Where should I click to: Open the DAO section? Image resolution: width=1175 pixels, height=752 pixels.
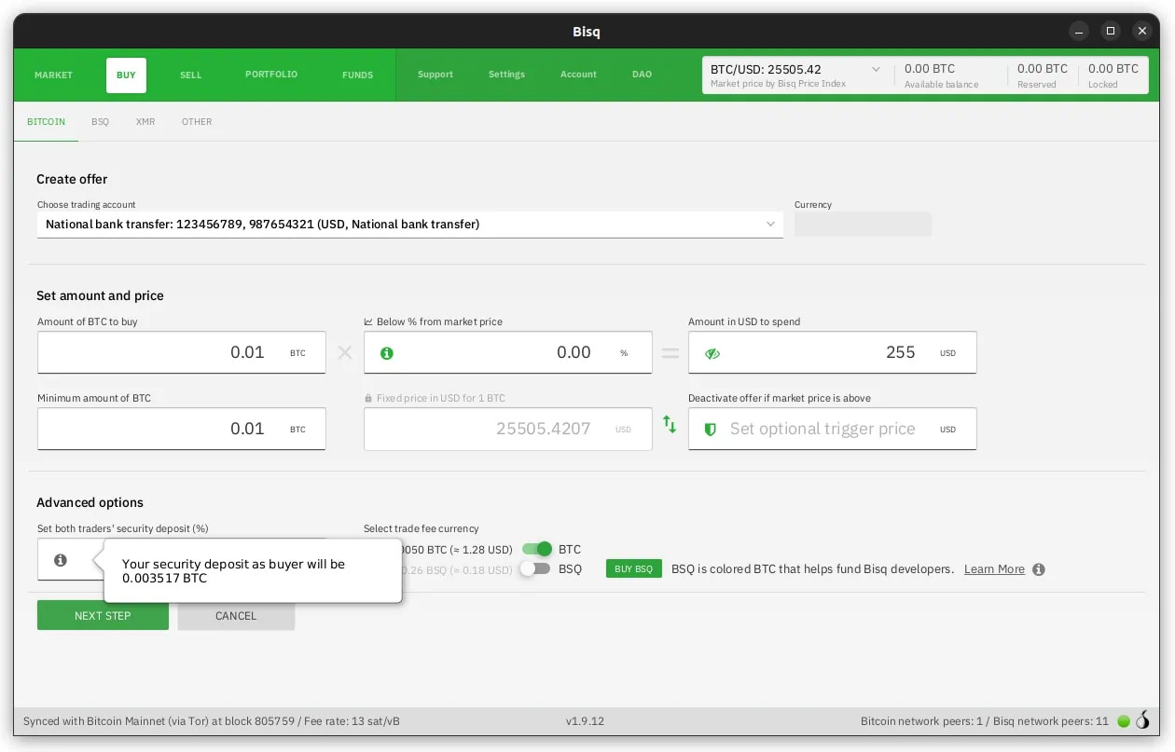pos(643,75)
